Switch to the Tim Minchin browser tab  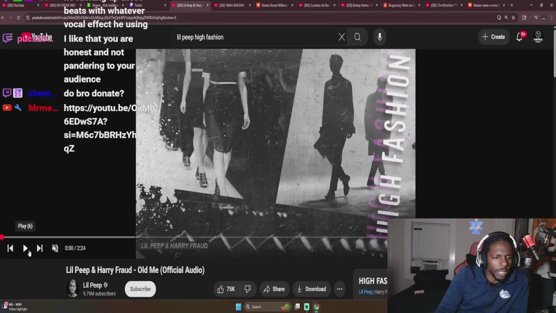pos(443,5)
